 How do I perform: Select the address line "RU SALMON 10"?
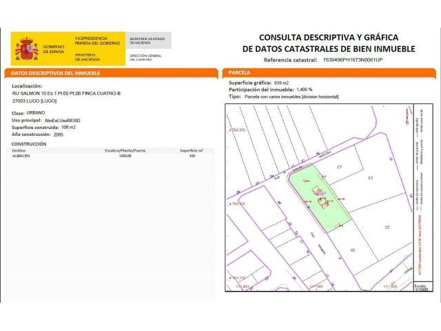tap(66, 94)
